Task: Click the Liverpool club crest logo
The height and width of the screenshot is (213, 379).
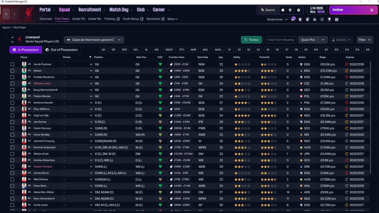Action: (29, 14)
